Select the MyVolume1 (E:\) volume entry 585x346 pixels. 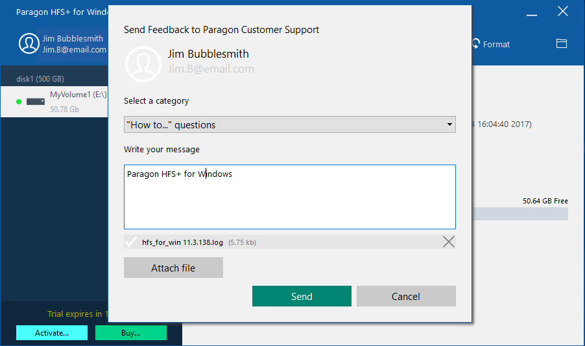pyautogui.click(x=78, y=95)
